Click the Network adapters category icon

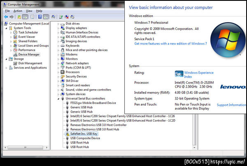click(63, 63)
